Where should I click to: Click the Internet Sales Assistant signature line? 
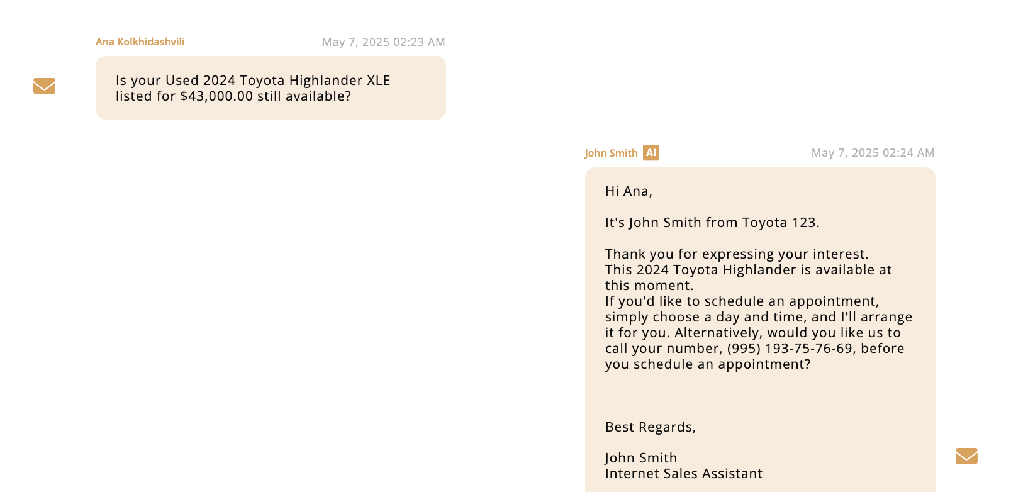click(684, 473)
